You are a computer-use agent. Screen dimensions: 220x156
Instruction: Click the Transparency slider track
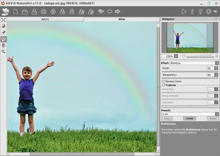[x=190, y=78]
